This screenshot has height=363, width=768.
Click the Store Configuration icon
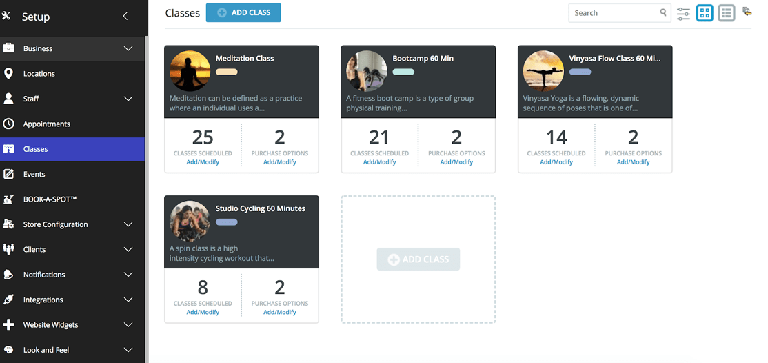pyautogui.click(x=8, y=224)
